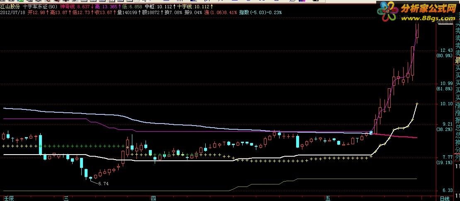The image size is (460, 201).
Task: Click the daily high 高13.87
Action: click(x=59, y=12)
